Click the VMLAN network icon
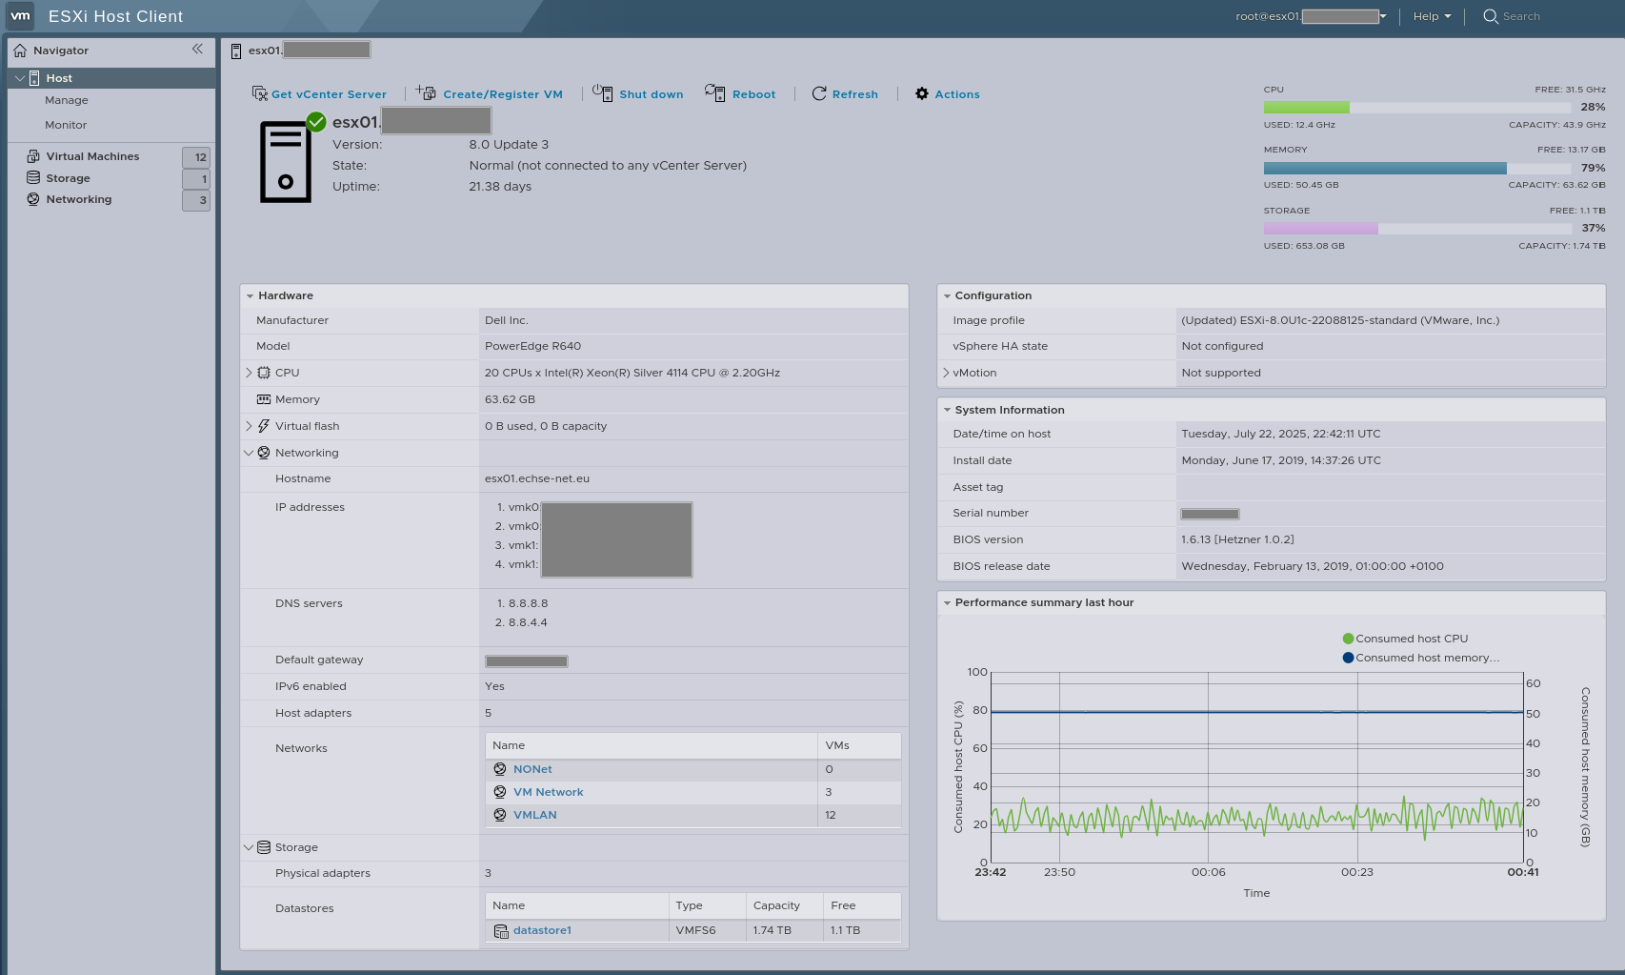This screenshot has width=1625, height=975. (x=500, y=815)
